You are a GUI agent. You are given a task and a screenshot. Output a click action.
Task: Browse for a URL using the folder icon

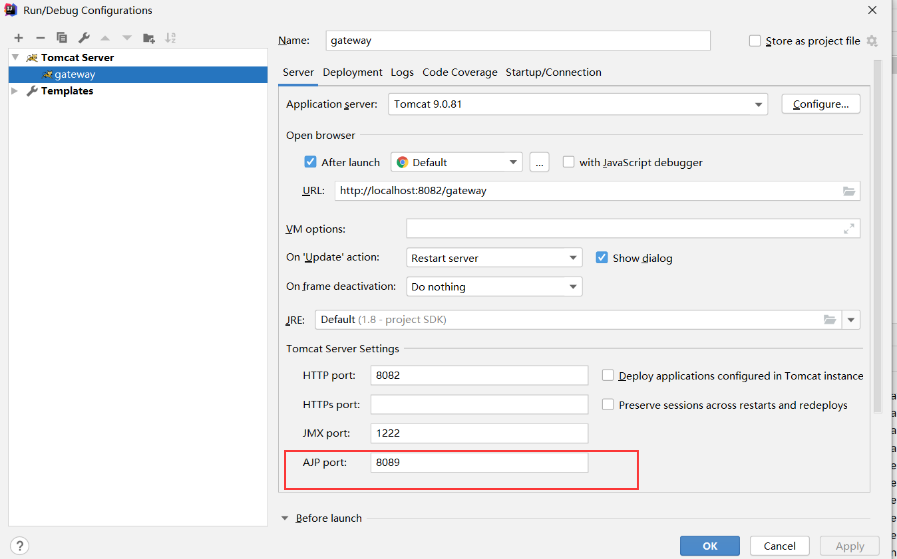(x=848, y=191)
